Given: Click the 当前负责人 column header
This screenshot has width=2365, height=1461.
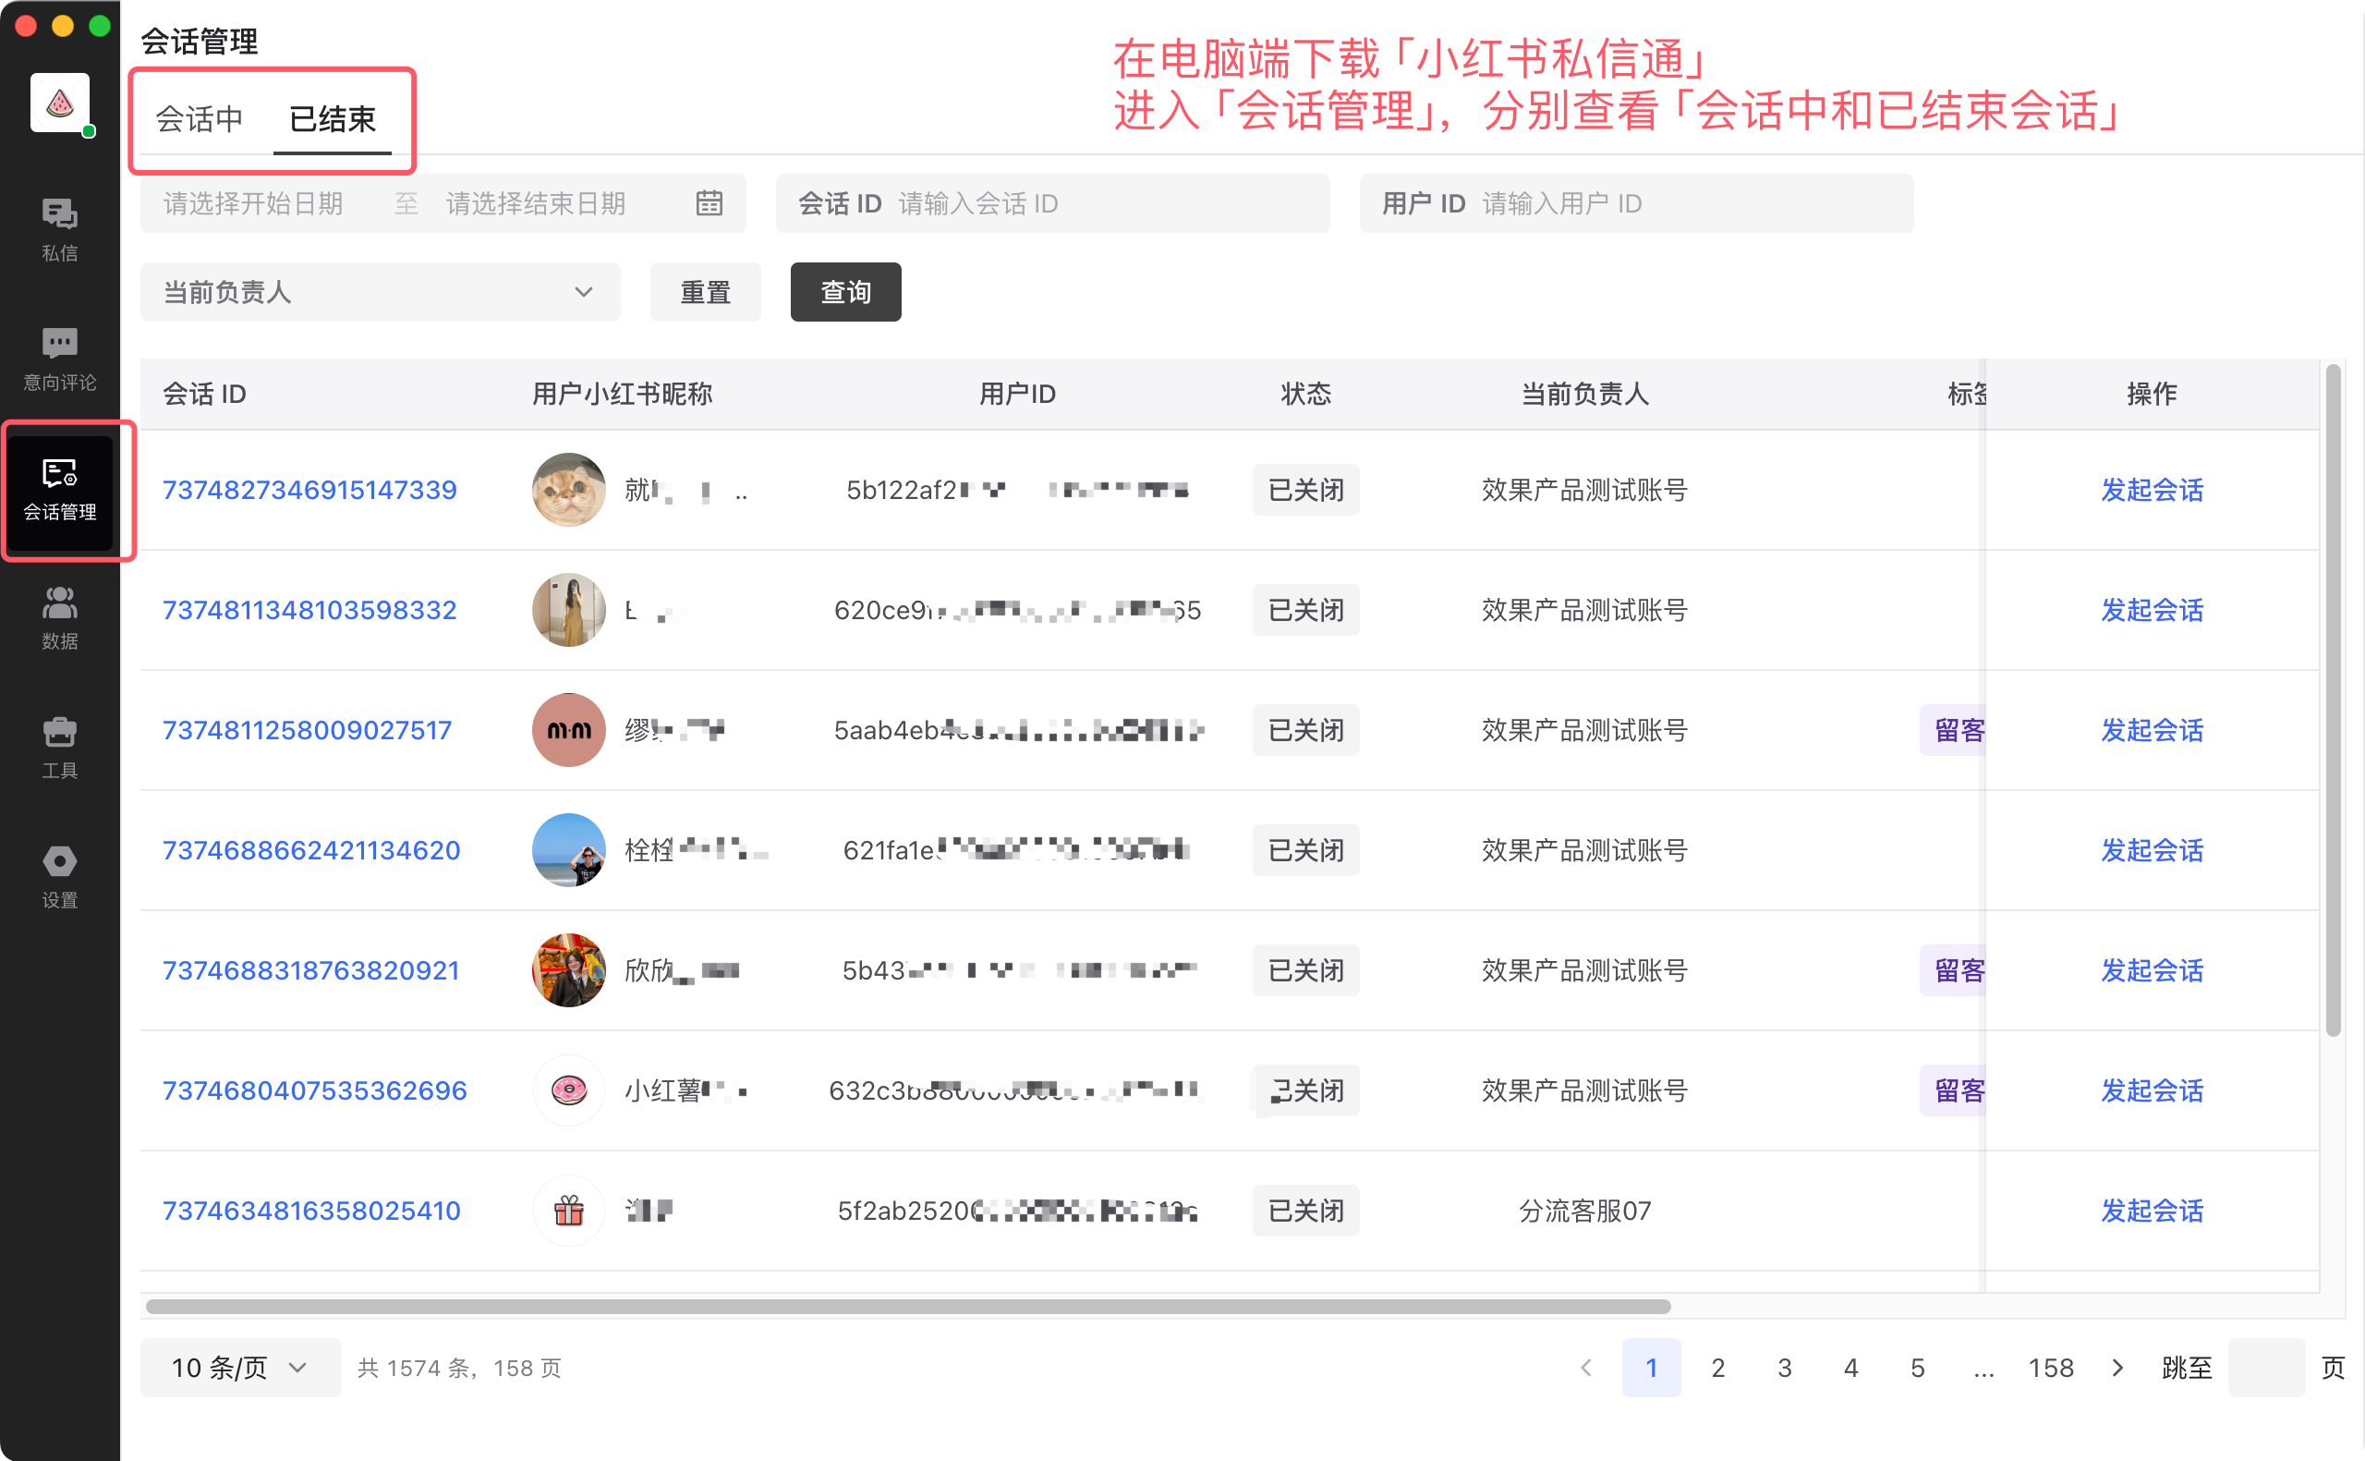Looking at the screenshot, I should click(x=1584, y=394).
